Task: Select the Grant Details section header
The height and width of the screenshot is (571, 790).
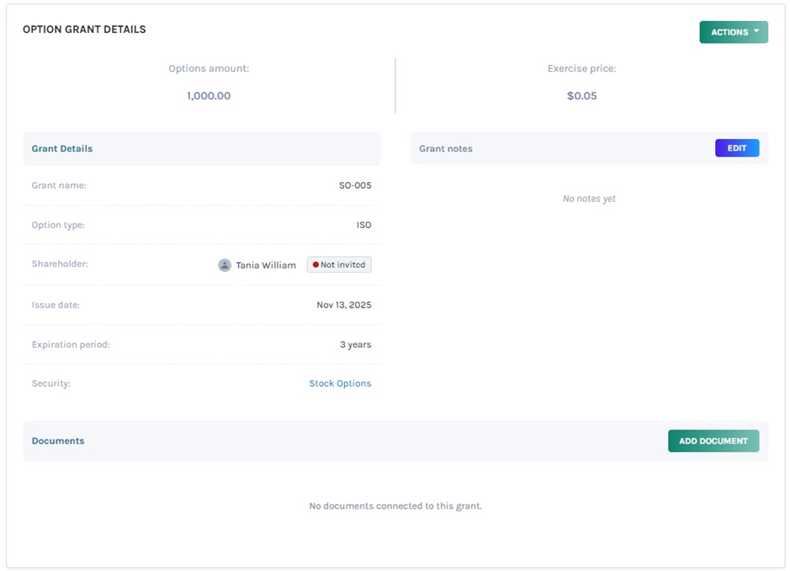Action: click(x=62, y=148)
